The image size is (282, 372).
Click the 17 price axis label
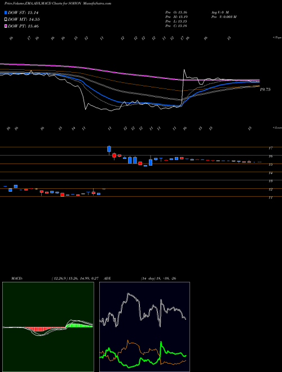pos(270,148)
